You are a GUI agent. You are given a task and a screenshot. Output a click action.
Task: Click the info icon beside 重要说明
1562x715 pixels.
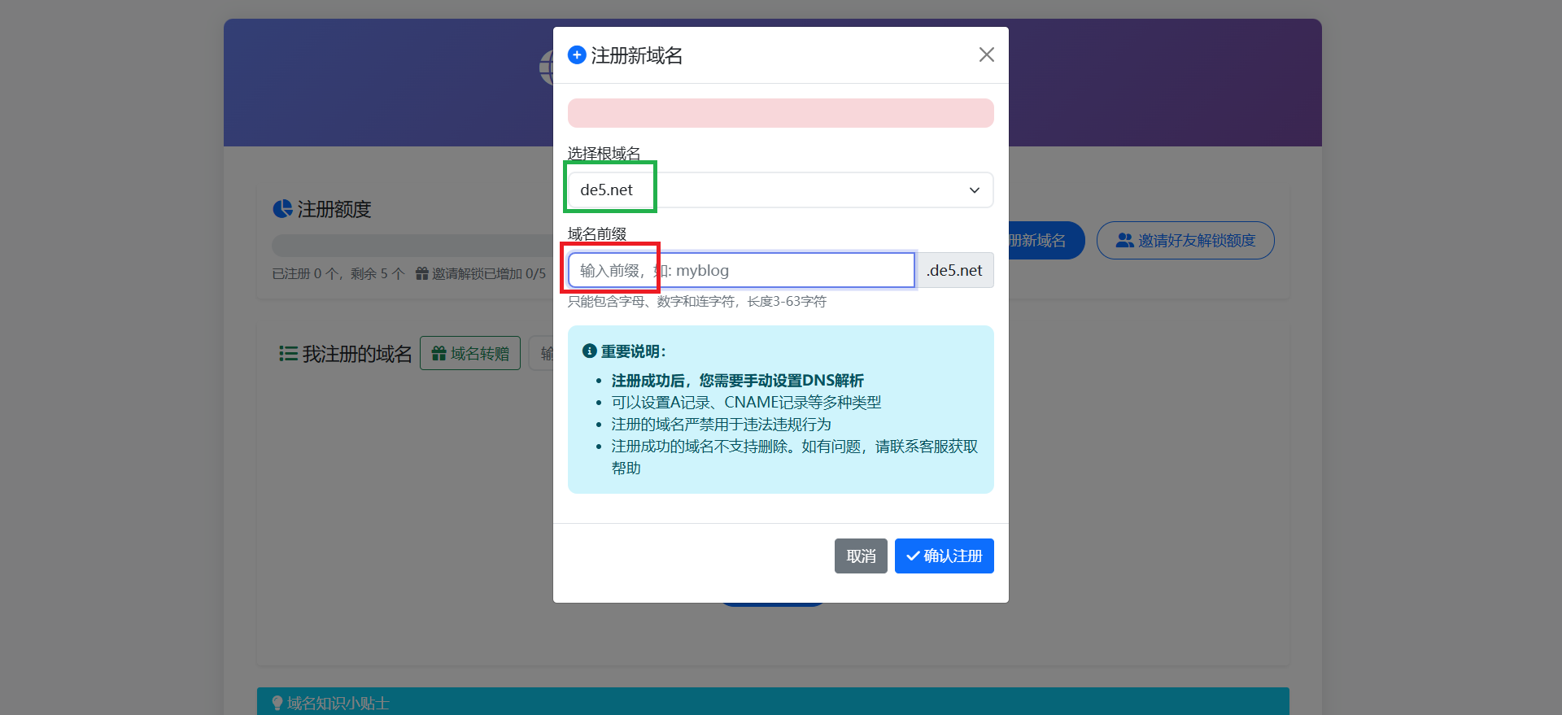590,351
